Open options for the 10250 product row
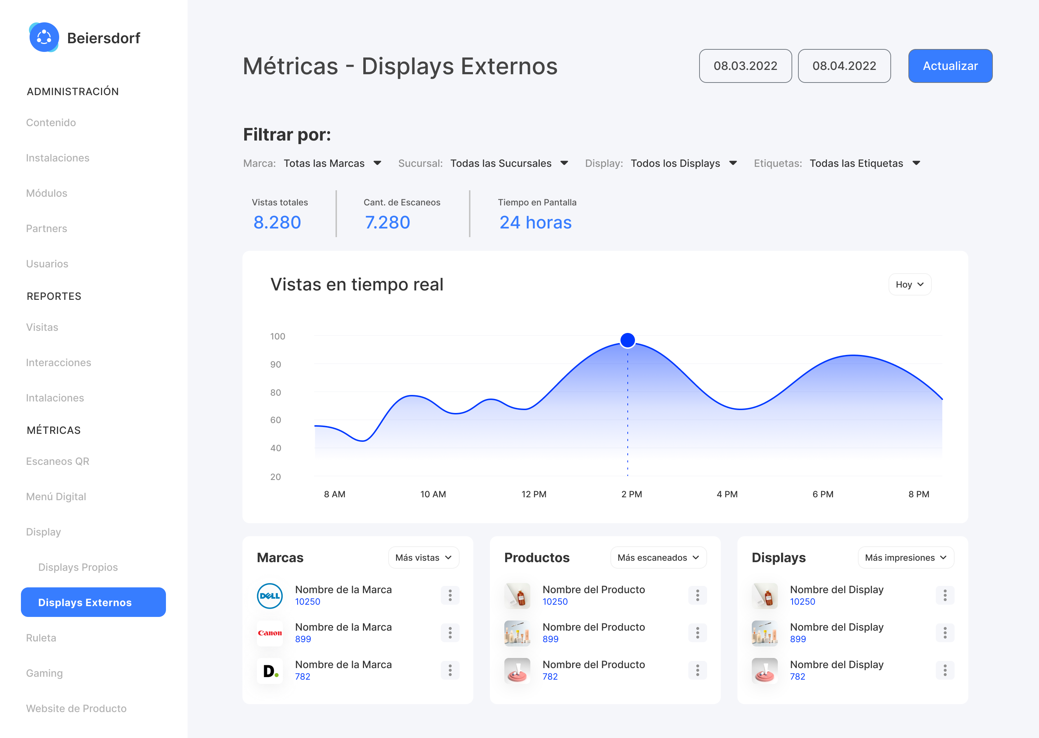Screen dimensions: 1039x738 pos(697,595)
